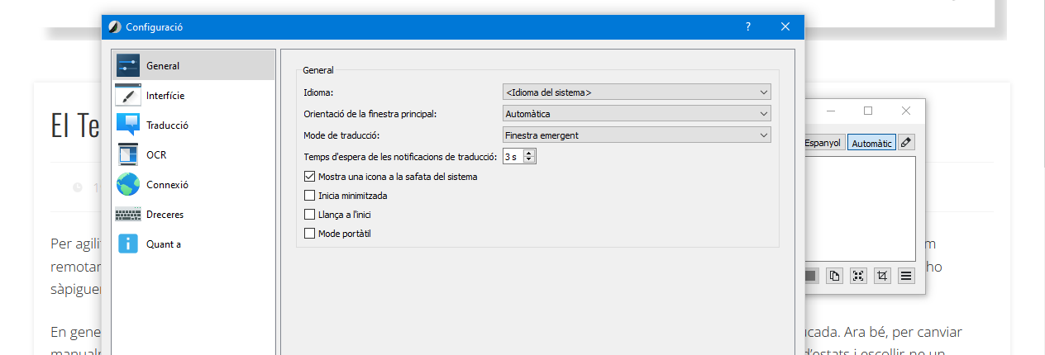This screenshot has width=1045, height=355.
Task: Select the General settings tab
Action: [x=163, y=66]
